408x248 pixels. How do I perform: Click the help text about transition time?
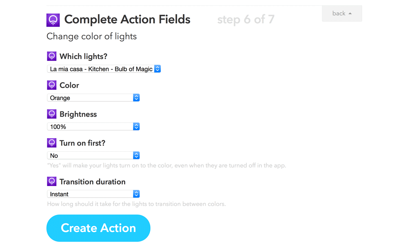pos(136,204)
